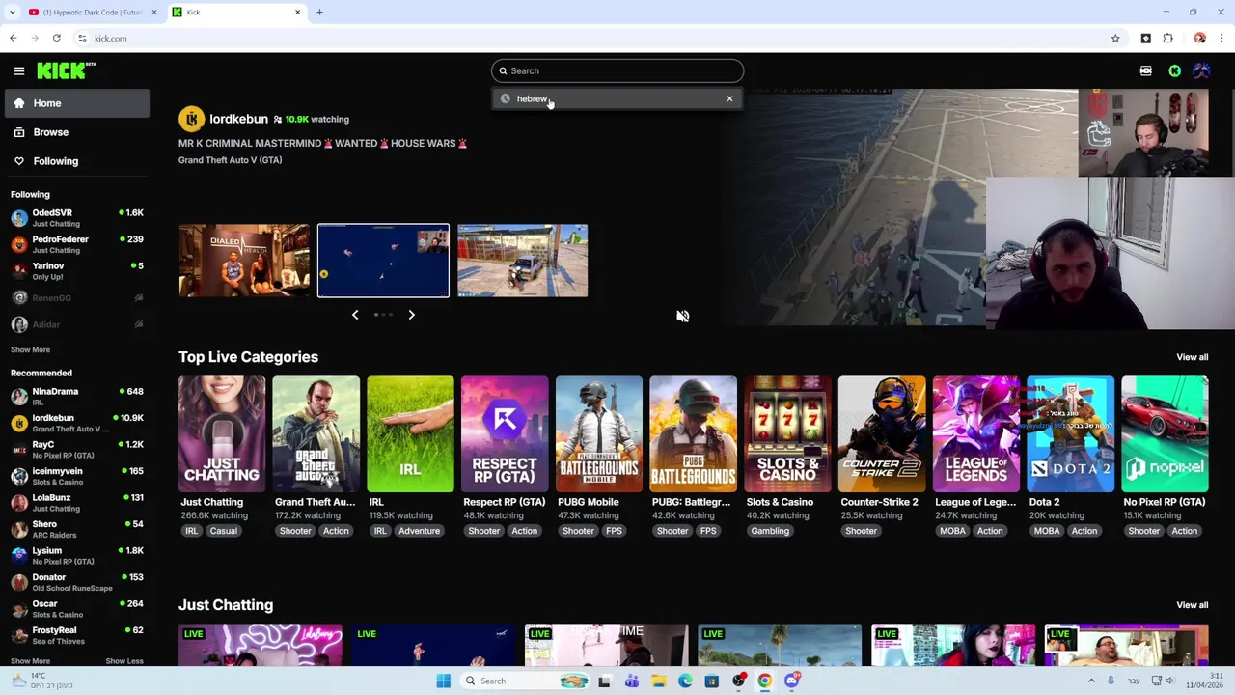Viewport: 1235px width, 695px height.
Task: Open the Slots & Casino category
Action: 787,434
